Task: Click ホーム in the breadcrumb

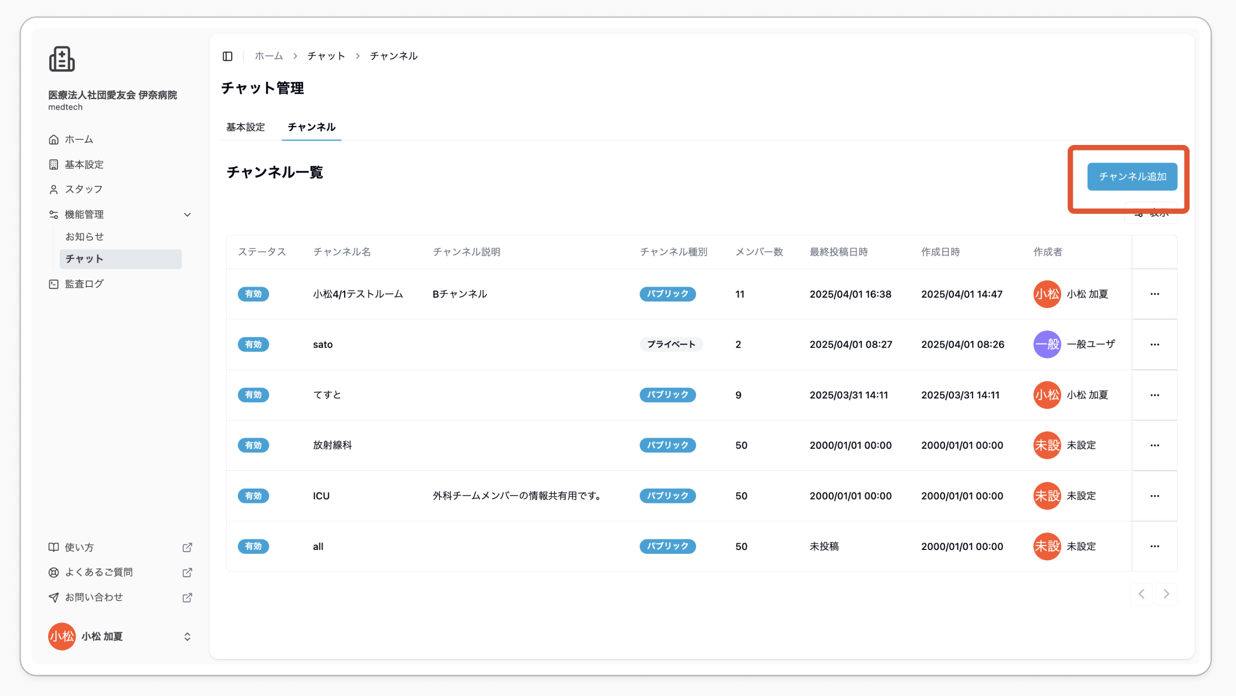Action: click(269, 56)
